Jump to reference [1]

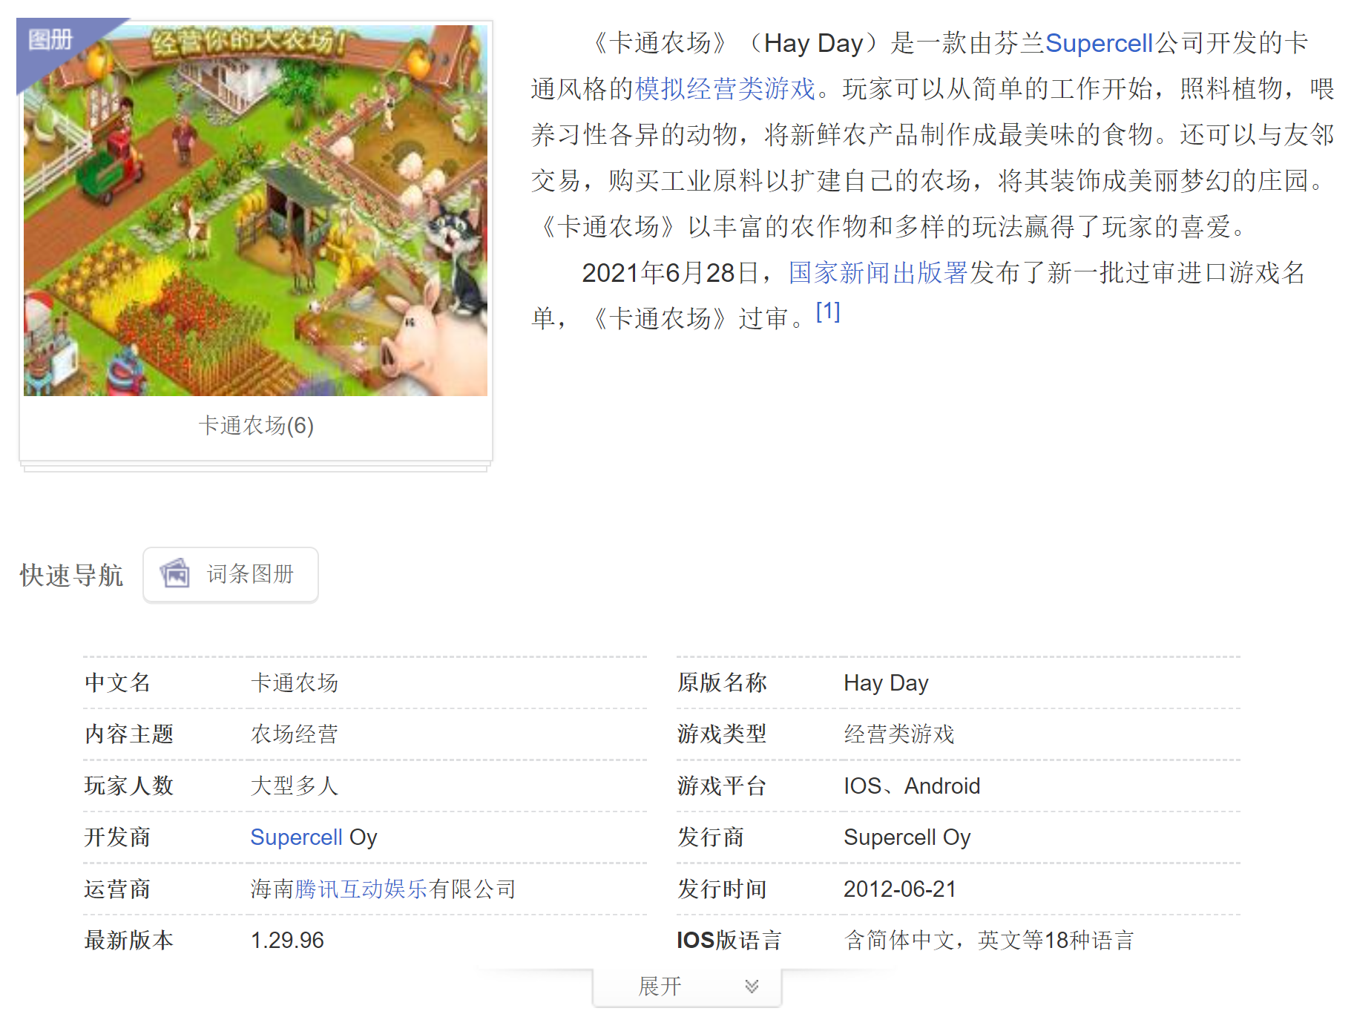pos(828,312)
